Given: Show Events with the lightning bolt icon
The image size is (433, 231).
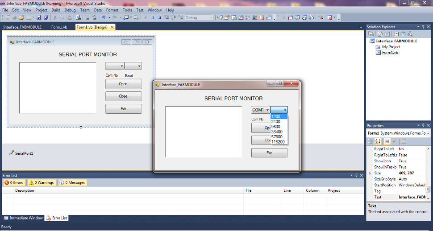Looking at the screenshot, I should 394,141.
